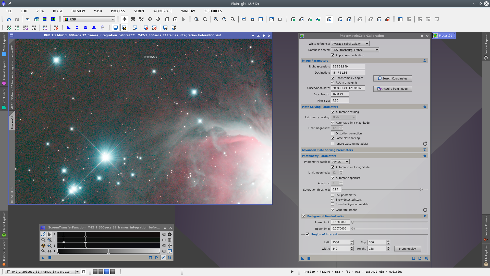
Task: Click the Search Coordinates button
Action: 392,78
